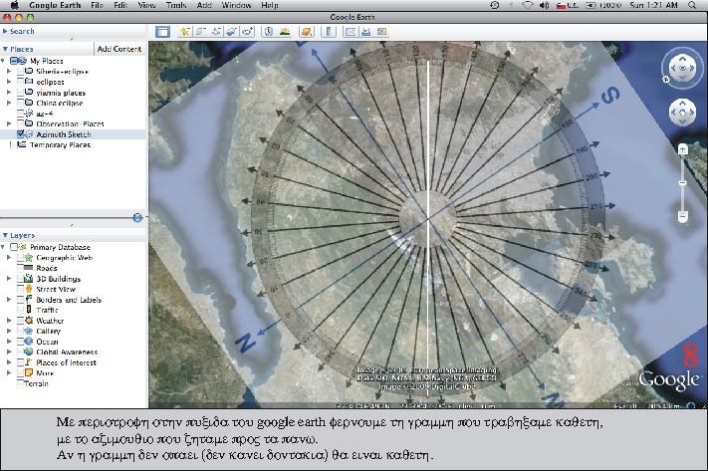The width and height of the screenshot is (708, 471).
Task: Open the Window menu
Action: pyautogui.click(x=237, y=5)
